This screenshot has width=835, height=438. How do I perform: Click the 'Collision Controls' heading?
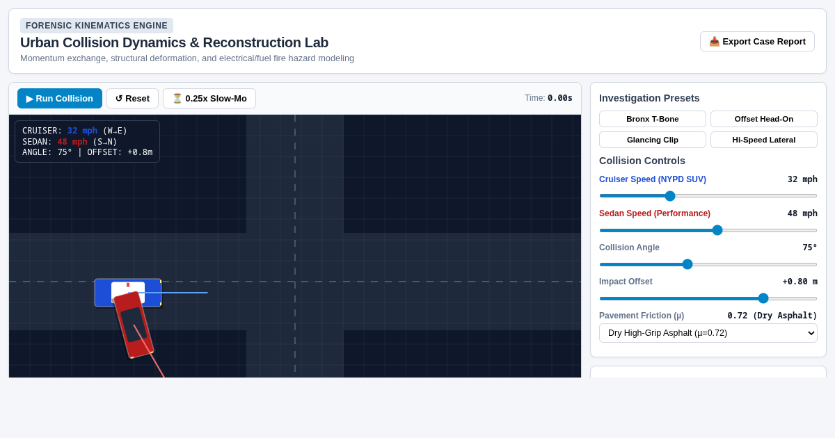click(642, 161)
